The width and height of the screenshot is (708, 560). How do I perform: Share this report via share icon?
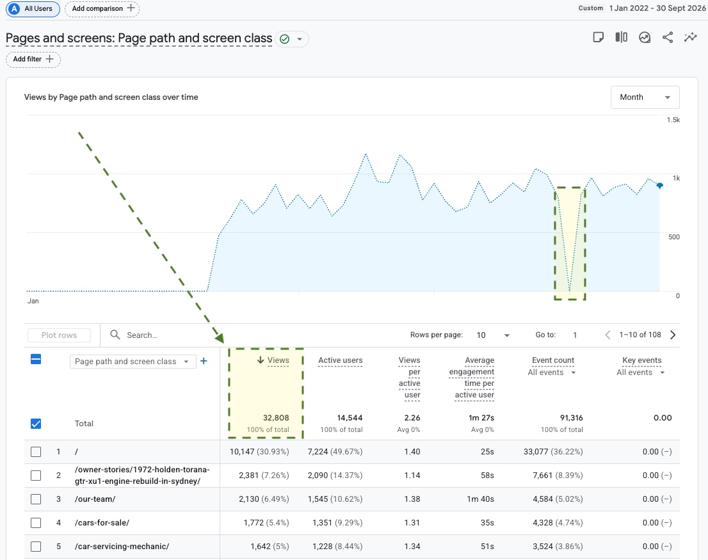coord(668,38)
